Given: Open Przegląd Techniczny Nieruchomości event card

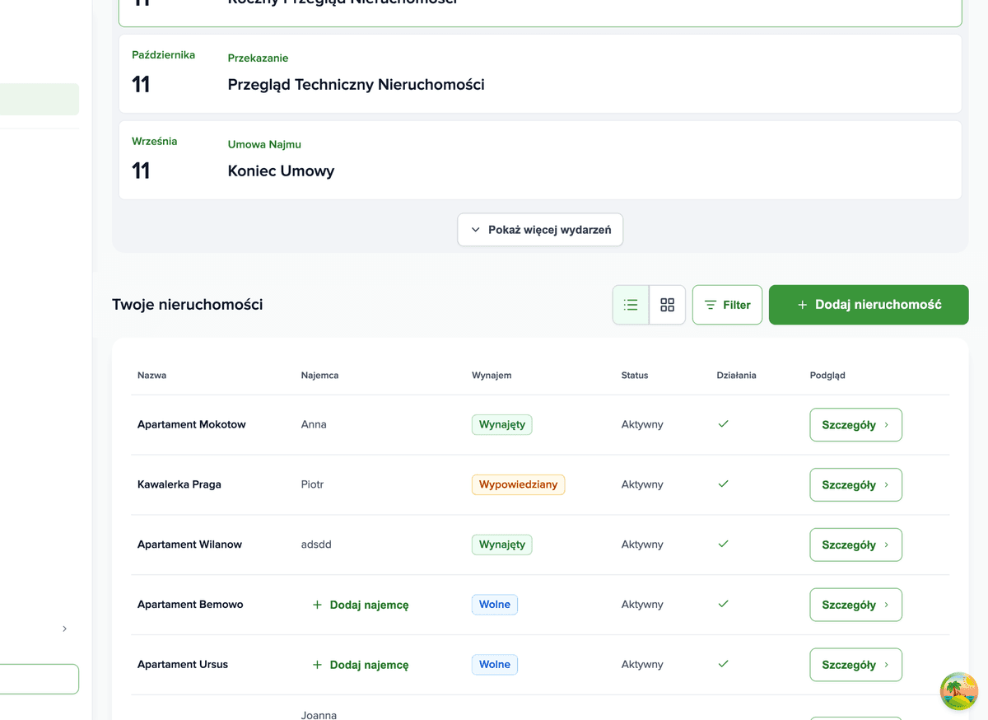Looking at the screenshot, I should [540, 74].
